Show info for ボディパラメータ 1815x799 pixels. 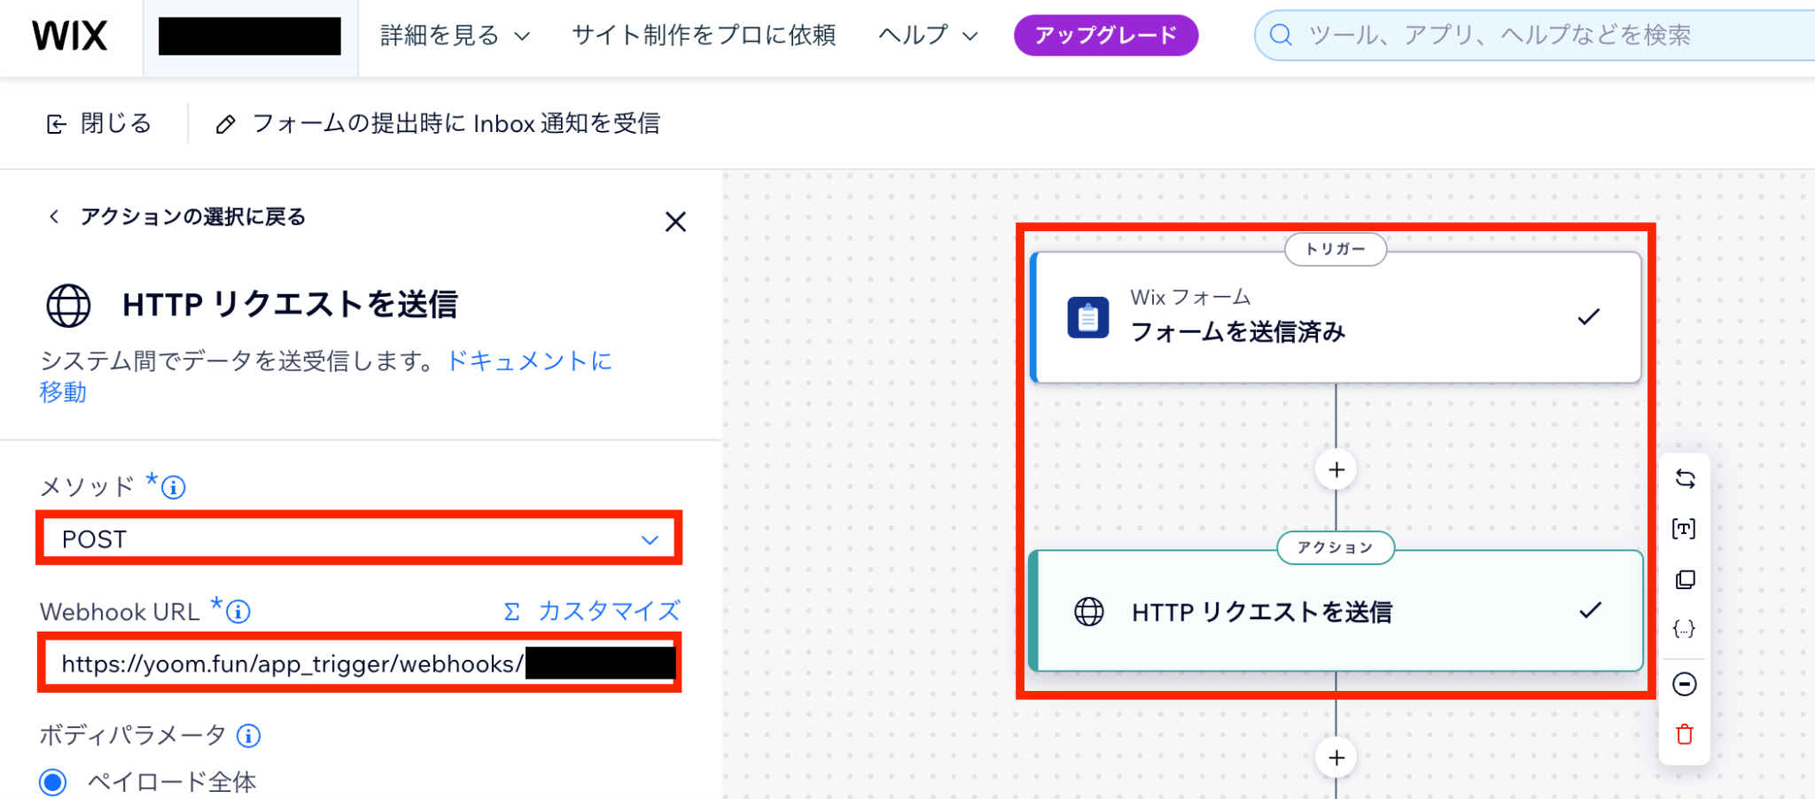pos(249,735)
